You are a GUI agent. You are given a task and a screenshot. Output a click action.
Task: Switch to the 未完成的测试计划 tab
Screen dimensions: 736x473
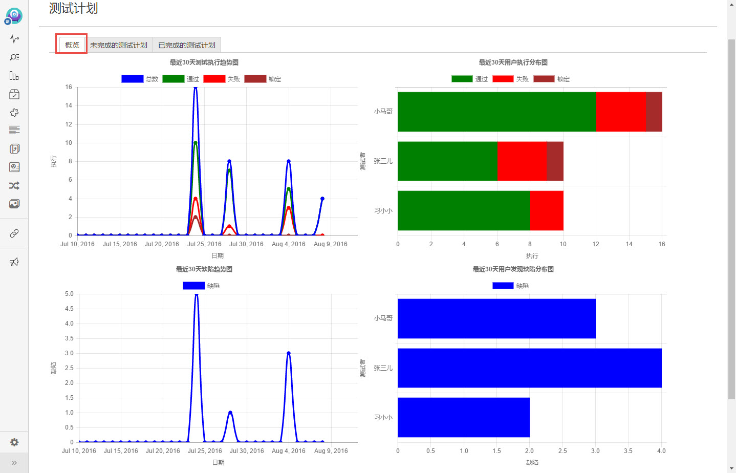pos(119,45)
